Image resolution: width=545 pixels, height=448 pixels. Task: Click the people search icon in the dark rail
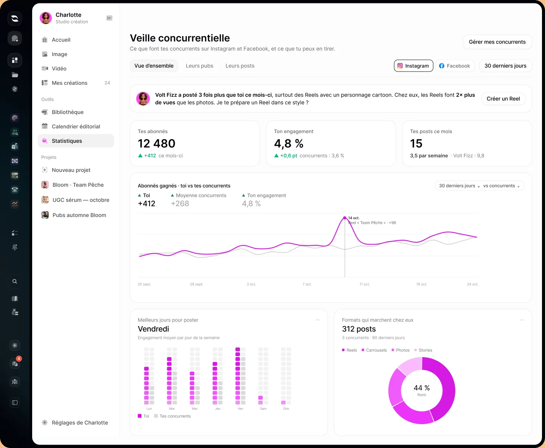pyautogui.click(x=15, y=132)
